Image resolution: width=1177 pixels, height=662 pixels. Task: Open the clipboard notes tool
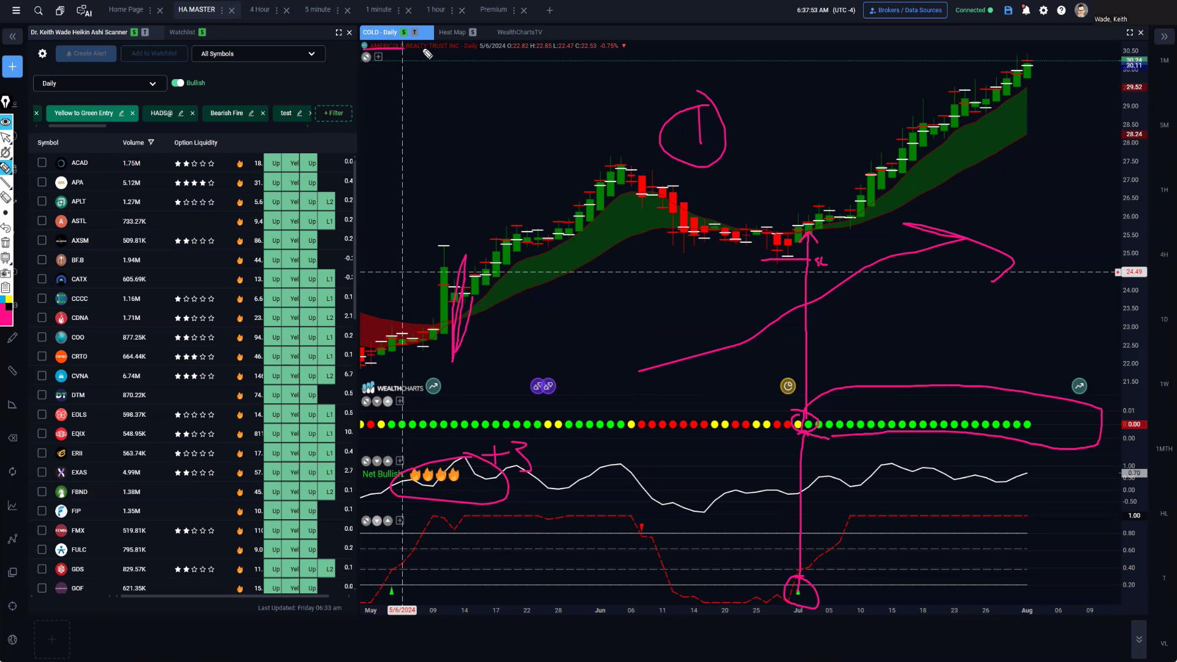coord(6,287)
